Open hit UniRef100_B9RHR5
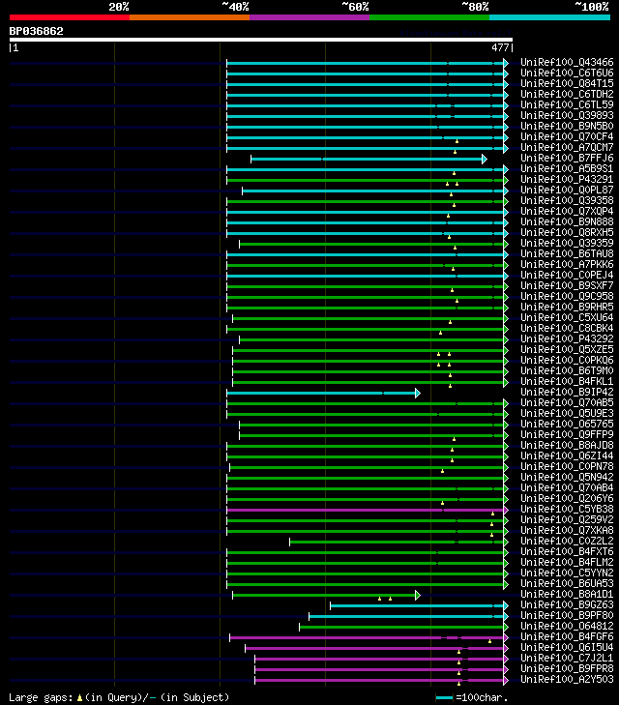 [567, 308]
